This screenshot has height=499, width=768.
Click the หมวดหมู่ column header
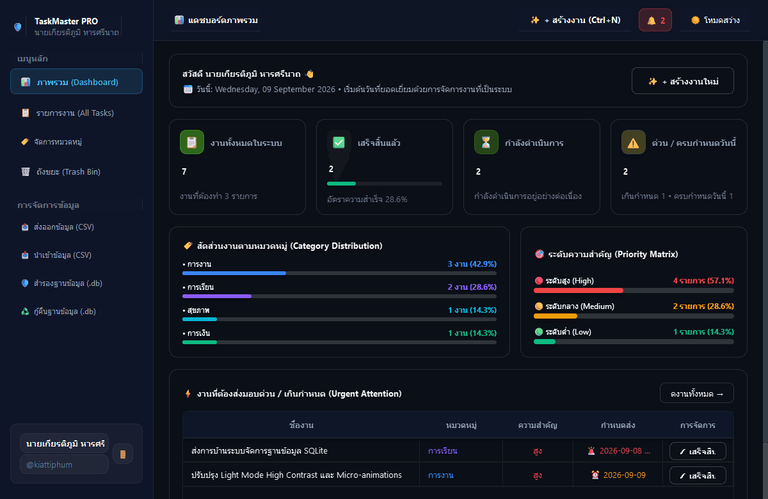pos(461,425)
